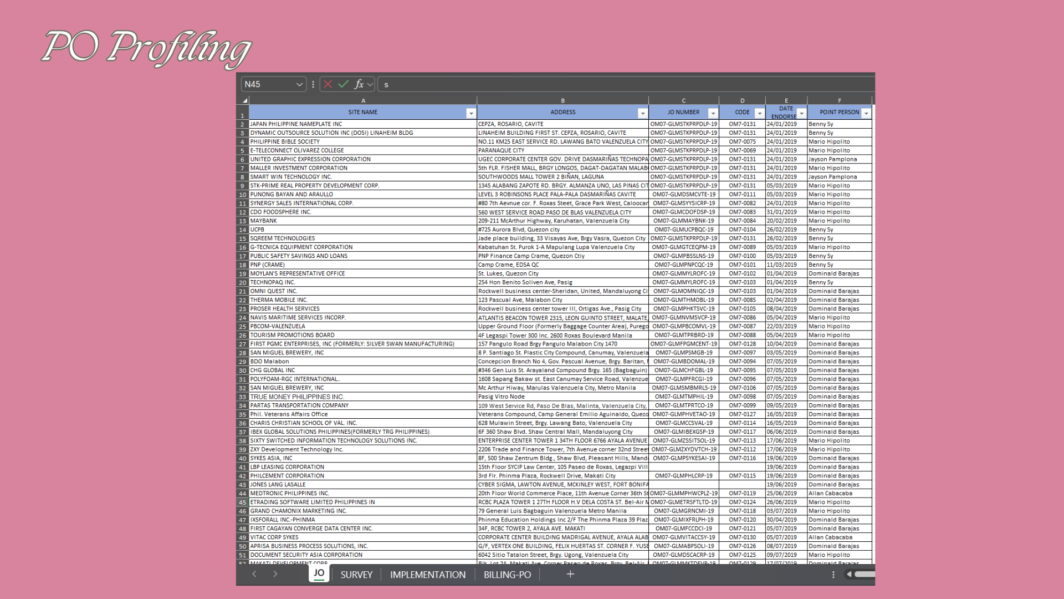Open the Insert Function fx icon
The width and height of the screenshot is (1064, 599).
click(359, 84)
